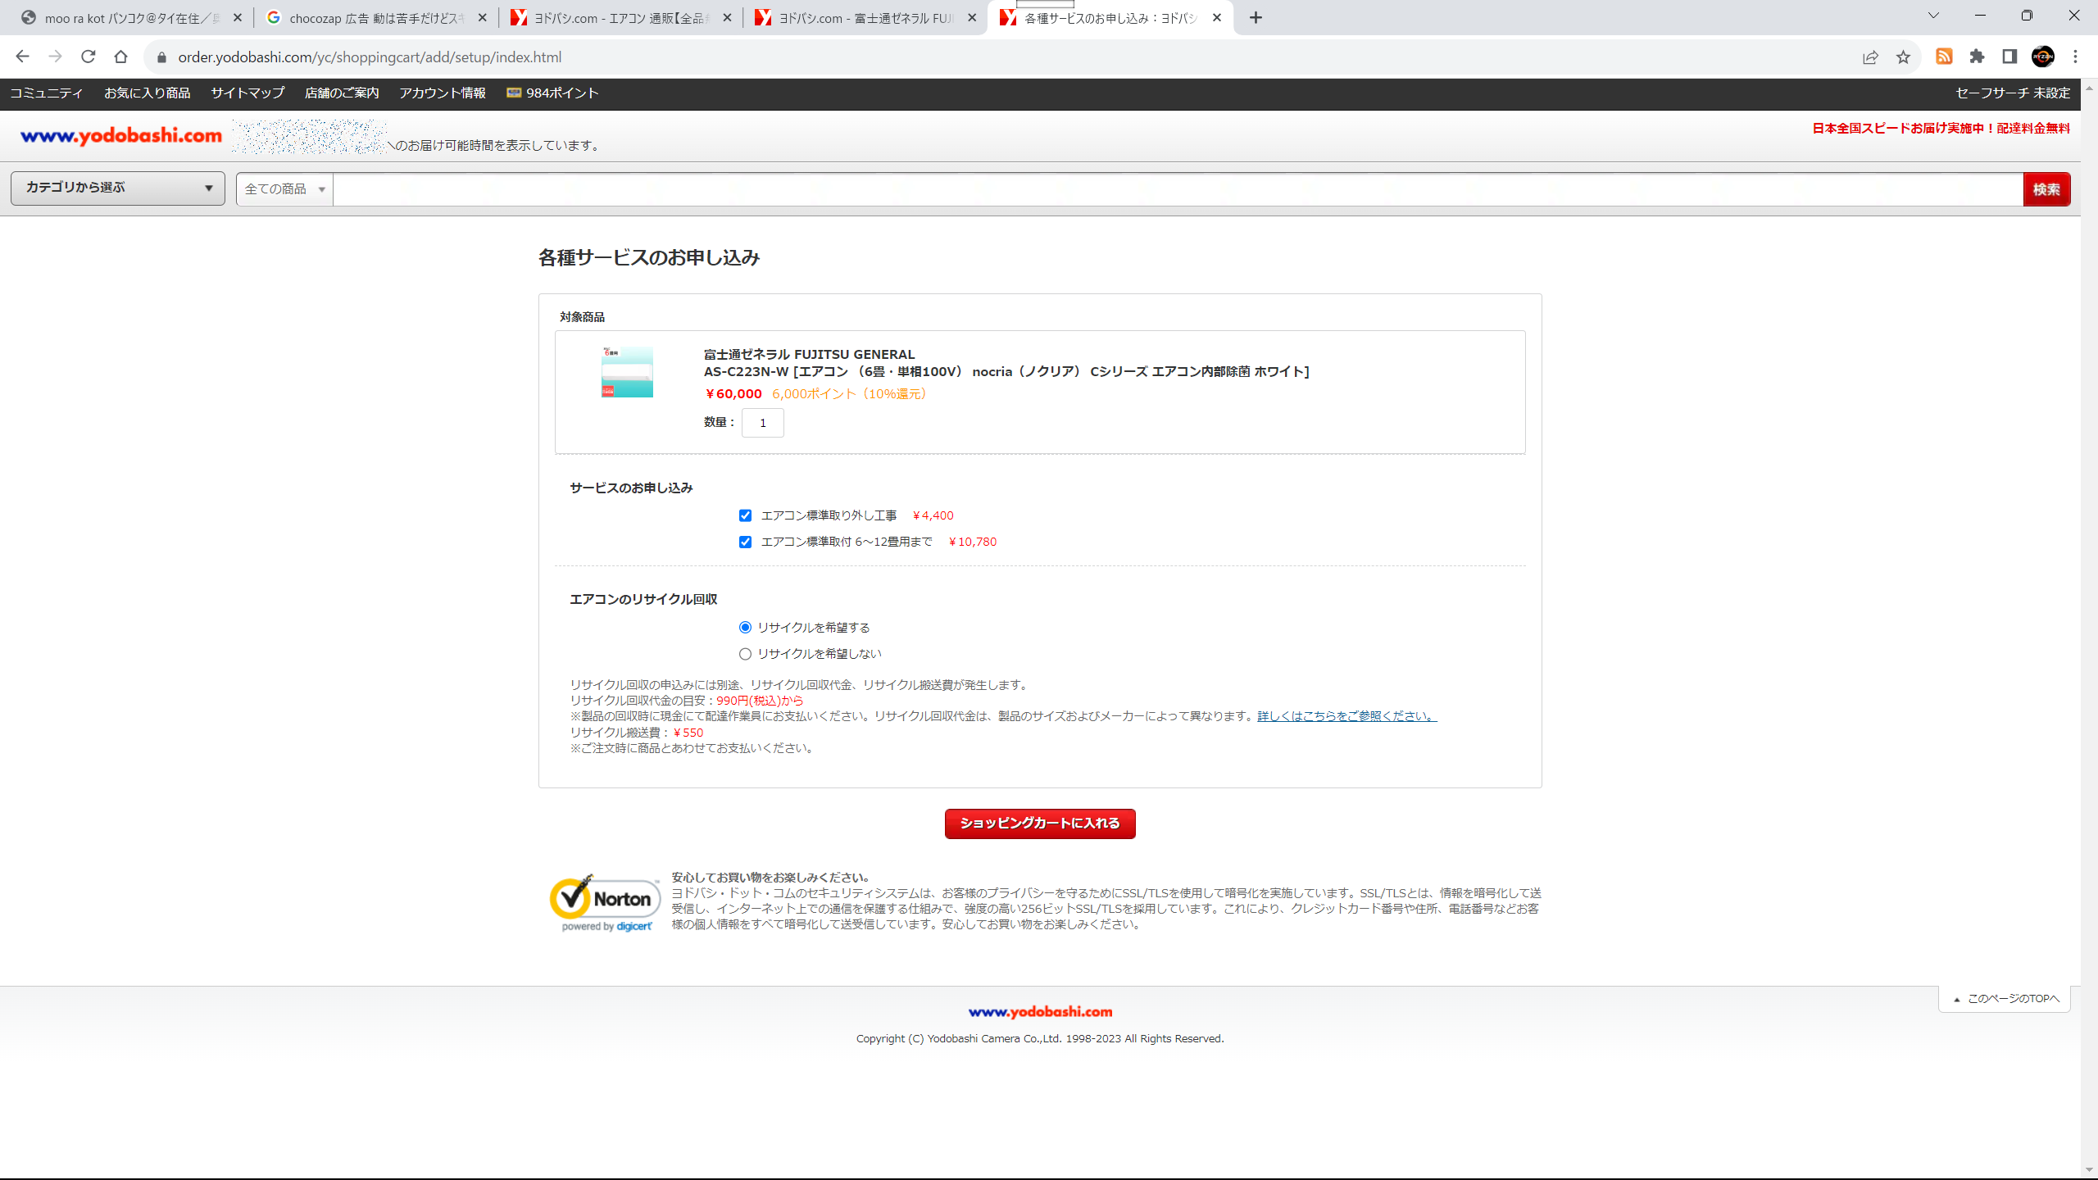Image resolution: width=2098 pixels, height=1180 pixels.
Task: Click the 990円(税込)から text
Action: (760, 701)
